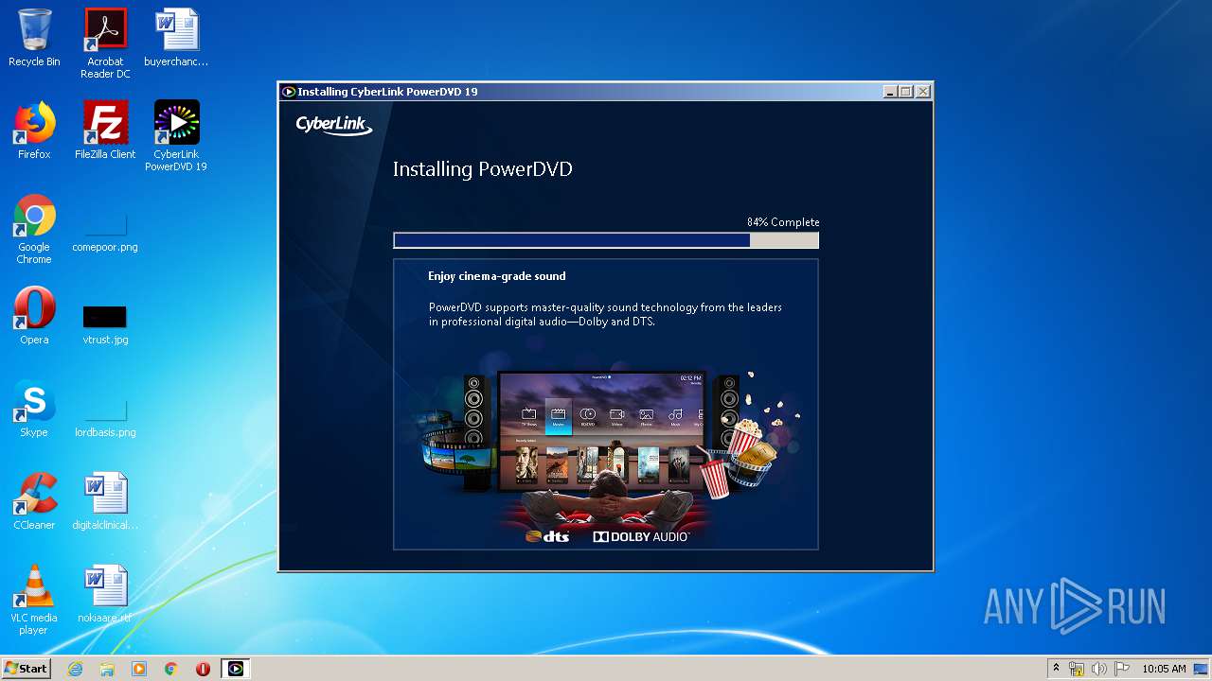
Task: Select the buyerchanc Word document icon
Action: click(x=176, y=38)
